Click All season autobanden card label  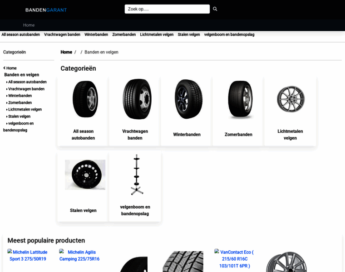83,135
